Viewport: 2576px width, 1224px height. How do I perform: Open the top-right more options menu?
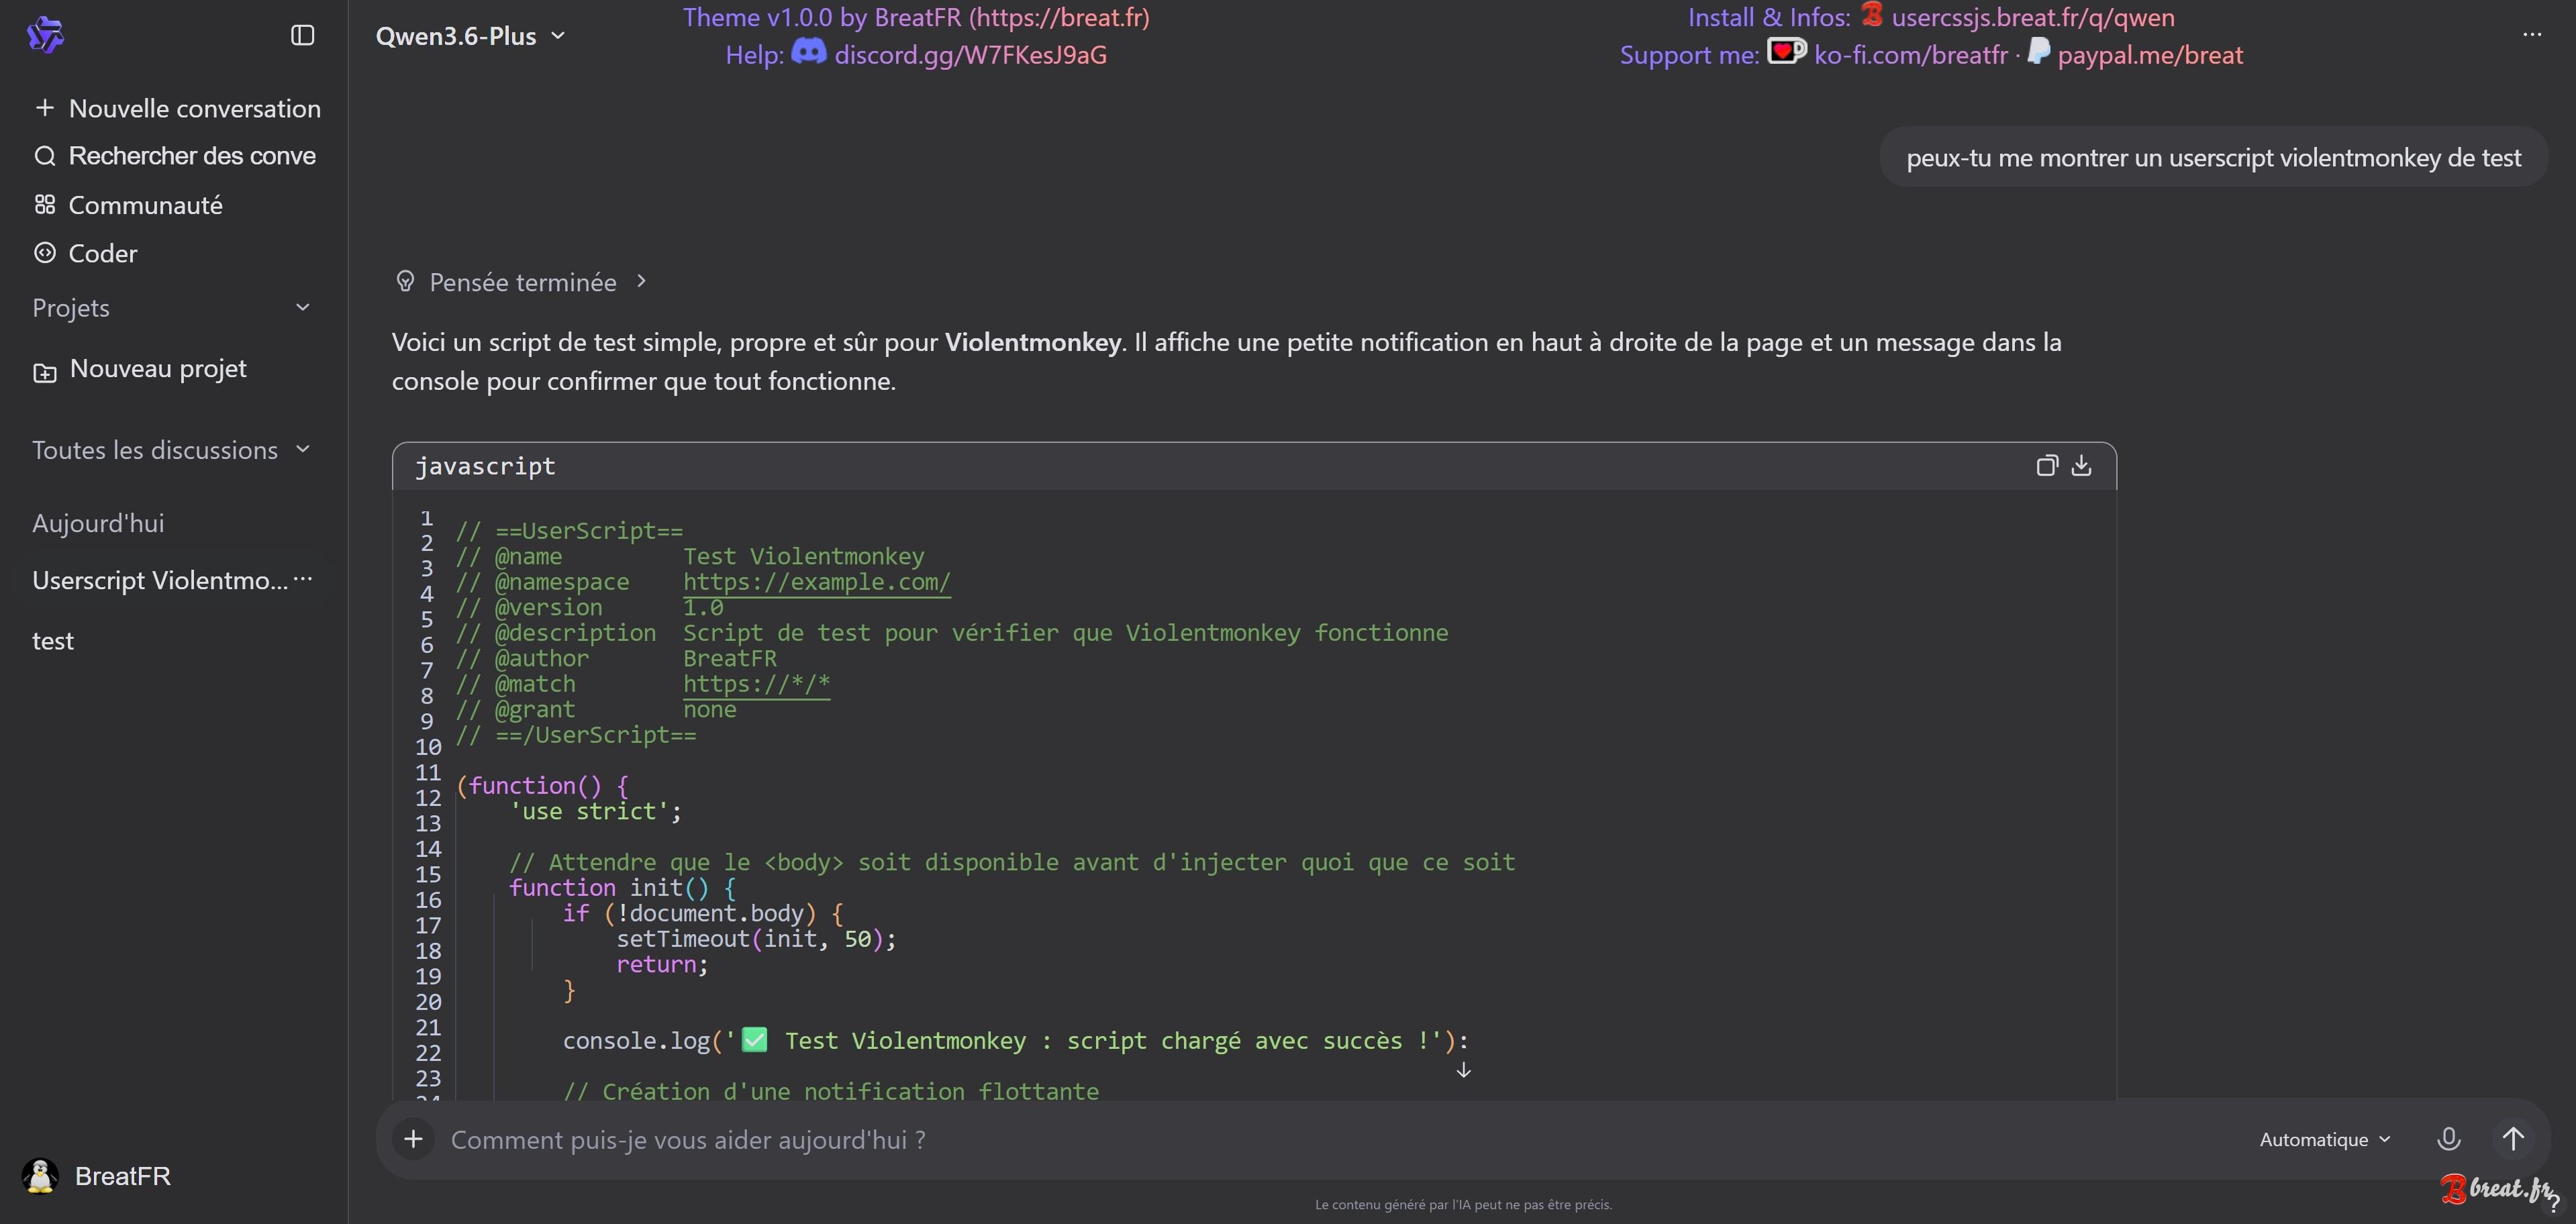tap(2532, 35)
